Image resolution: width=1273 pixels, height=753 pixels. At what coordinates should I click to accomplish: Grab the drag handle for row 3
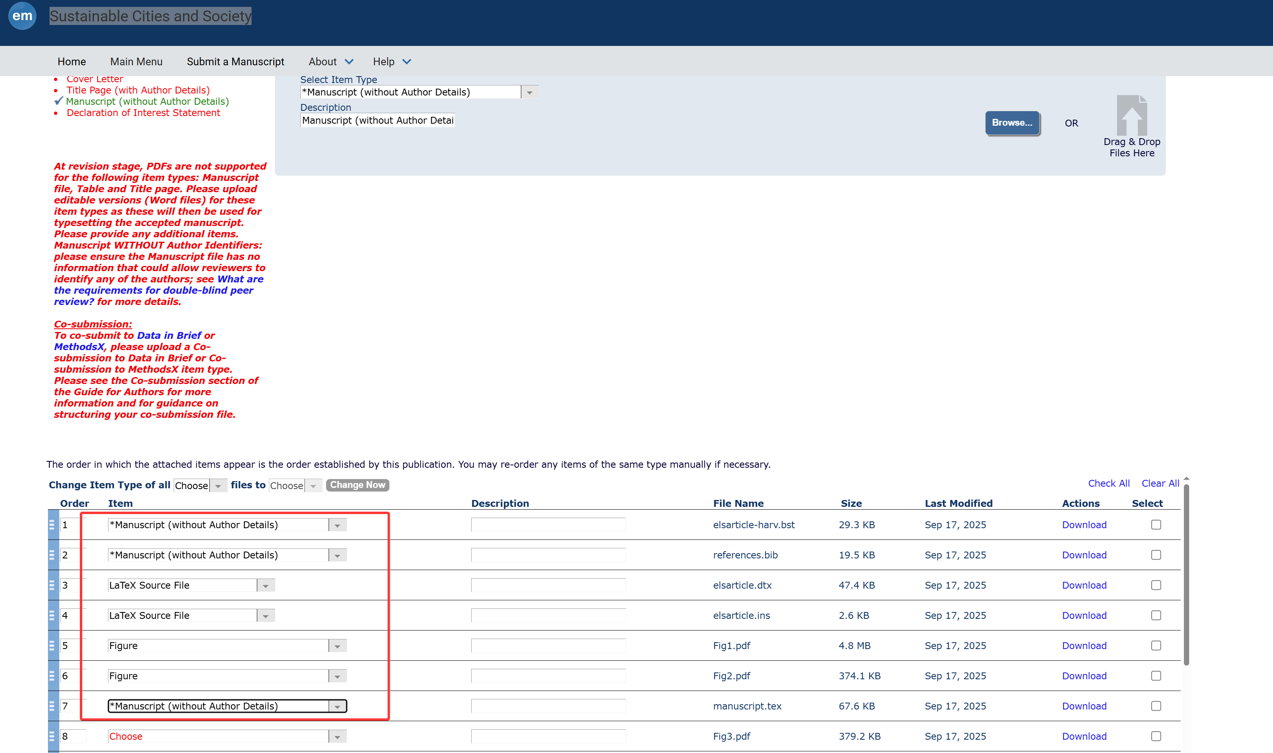tap(52, 585)
